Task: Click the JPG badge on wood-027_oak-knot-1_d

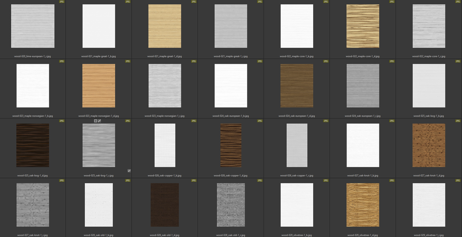Action: pyautogui.click(x=457, y=121)
